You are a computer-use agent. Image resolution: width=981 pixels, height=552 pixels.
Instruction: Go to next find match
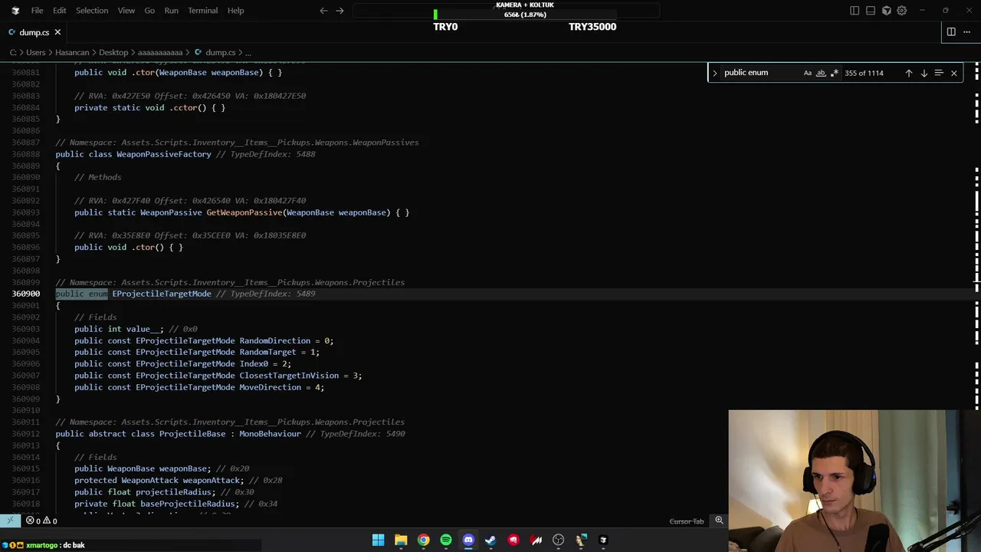(x=924, y=73)
